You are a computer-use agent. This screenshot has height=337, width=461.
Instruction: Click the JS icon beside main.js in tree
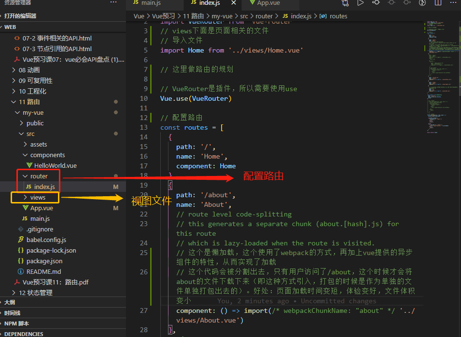click(25, 218)
